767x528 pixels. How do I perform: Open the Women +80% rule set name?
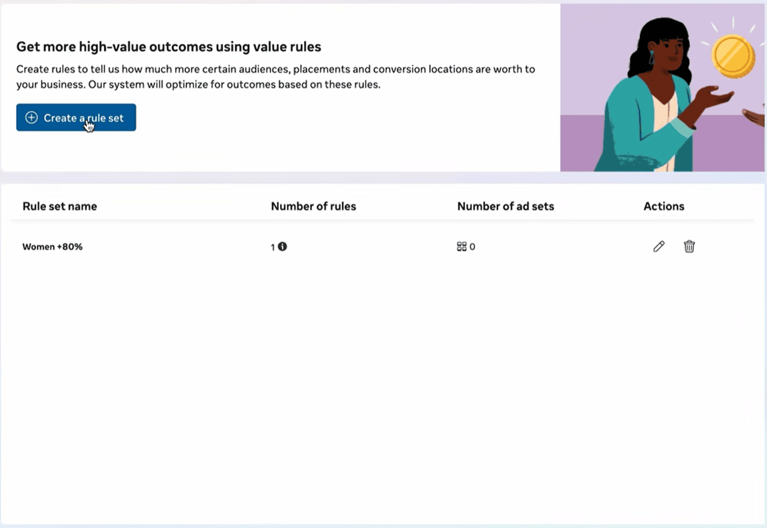click(x=53, y=246)
